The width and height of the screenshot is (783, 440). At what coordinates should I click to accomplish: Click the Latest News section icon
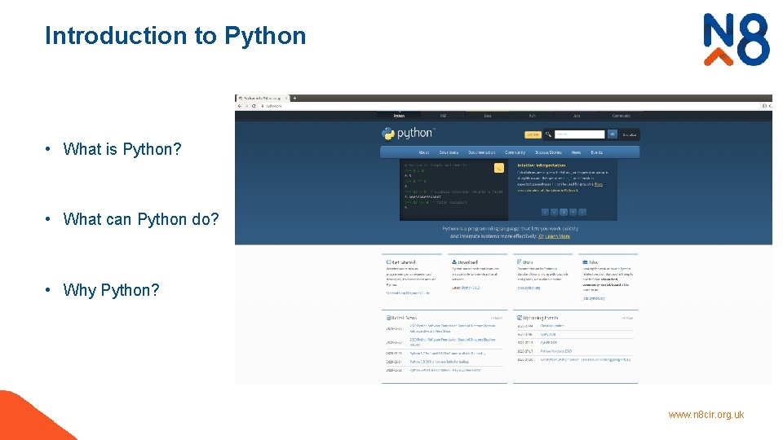point(388,318)
